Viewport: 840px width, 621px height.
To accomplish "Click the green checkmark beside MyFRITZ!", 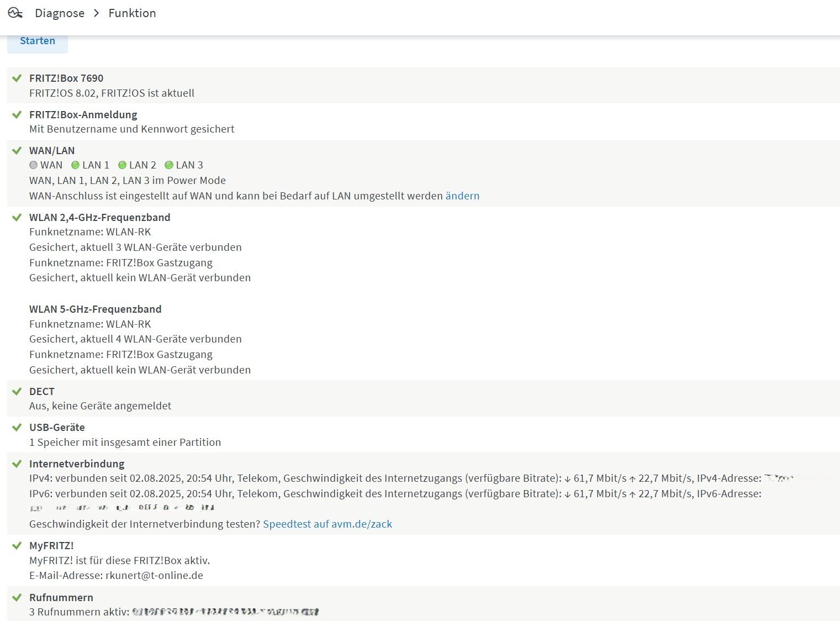I will [17, 545].
